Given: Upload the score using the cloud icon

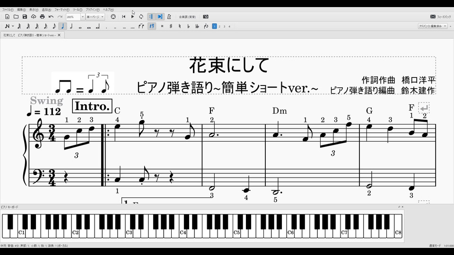Looking at the screenshot, I should pos(34,17).
